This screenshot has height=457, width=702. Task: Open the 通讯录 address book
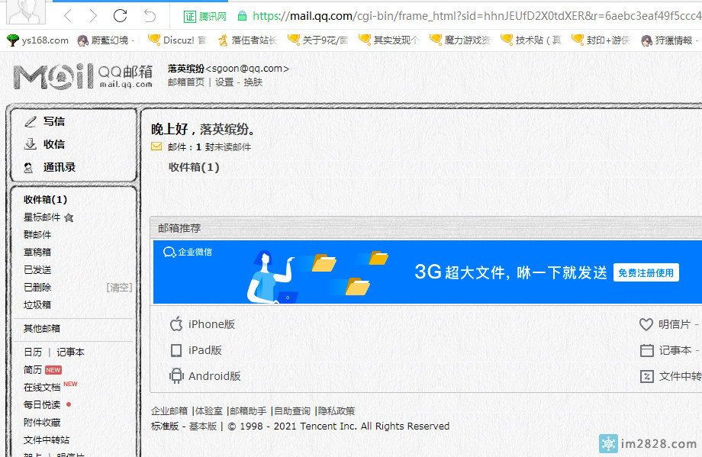pyautogui.click(x=59, y=167)
